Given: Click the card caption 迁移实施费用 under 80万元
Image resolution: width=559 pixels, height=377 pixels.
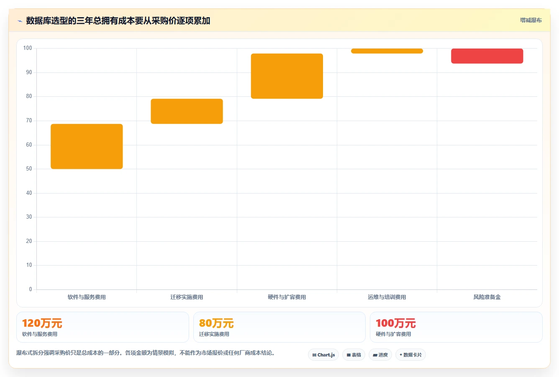Looking at the screenshot, I should tap(214, 334).
